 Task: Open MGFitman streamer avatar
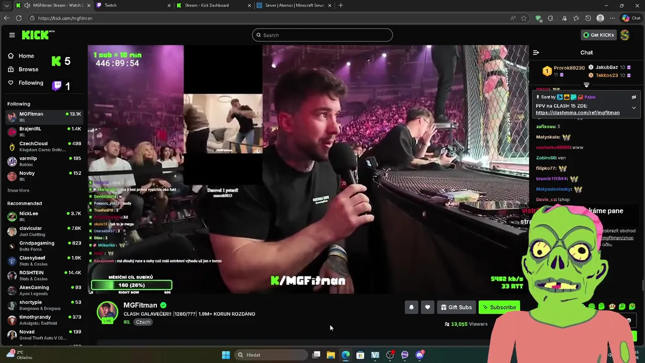point(107,312)
